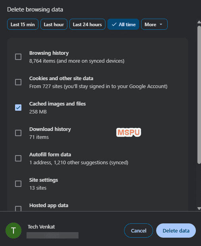
Task: Click the Delete data button
Action: coord(176,231)
